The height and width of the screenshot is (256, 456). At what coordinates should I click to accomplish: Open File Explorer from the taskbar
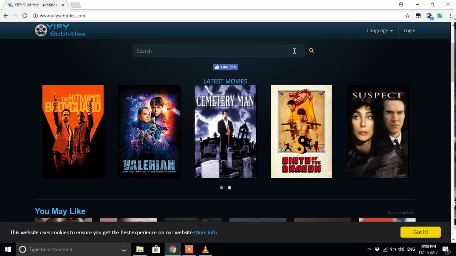coord(140,249)
